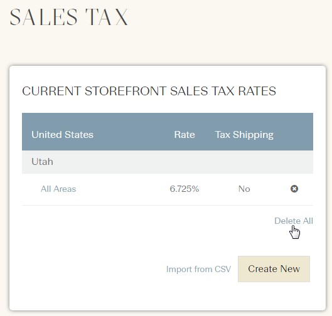
Task: Create a new sales tax rate
Action: tap(274, 269)
